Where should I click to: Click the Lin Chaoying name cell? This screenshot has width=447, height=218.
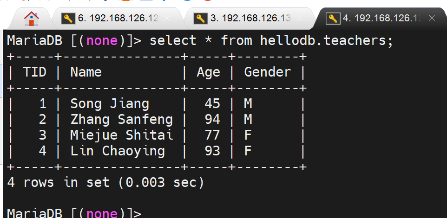click(x=118, y=151)
